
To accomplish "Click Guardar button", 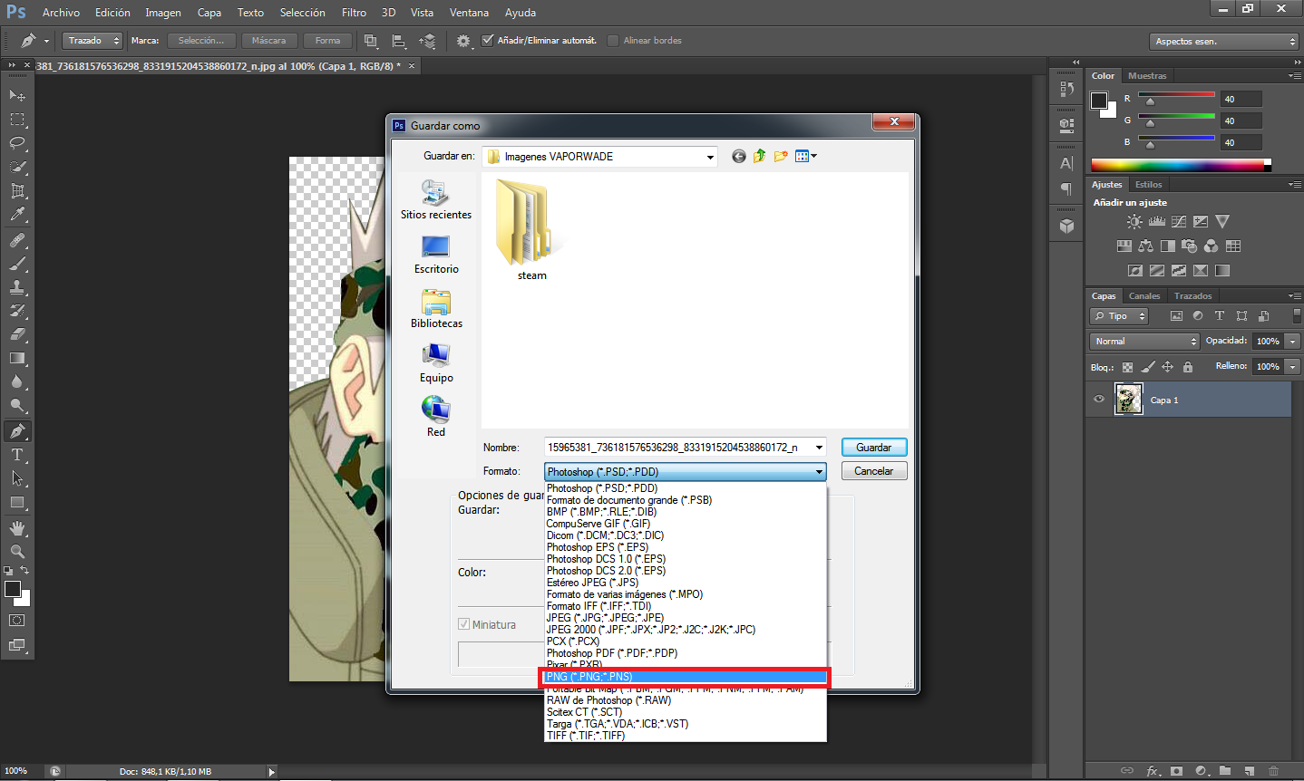I will click(x=874, y=448).
